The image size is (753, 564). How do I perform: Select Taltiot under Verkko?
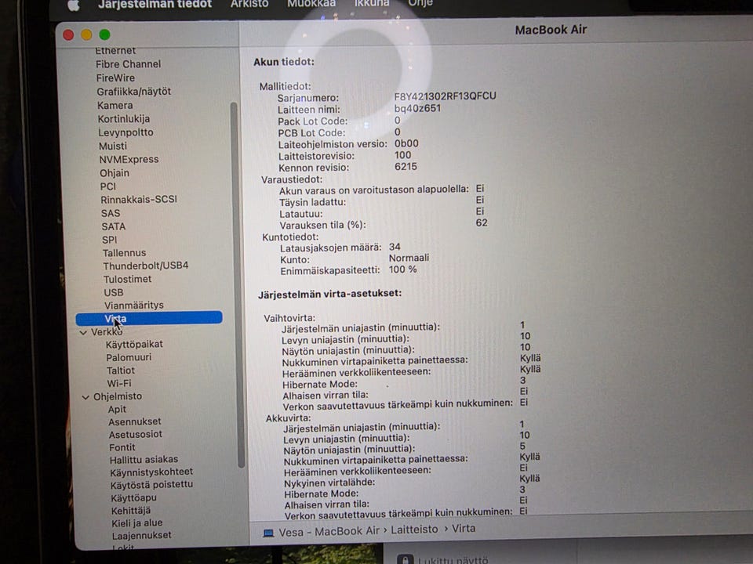point(121,371)
